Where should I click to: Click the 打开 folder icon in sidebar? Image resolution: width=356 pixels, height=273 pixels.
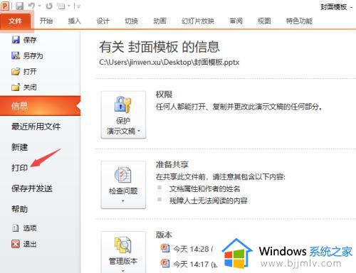pyautogui.click(x=16, y=71)
